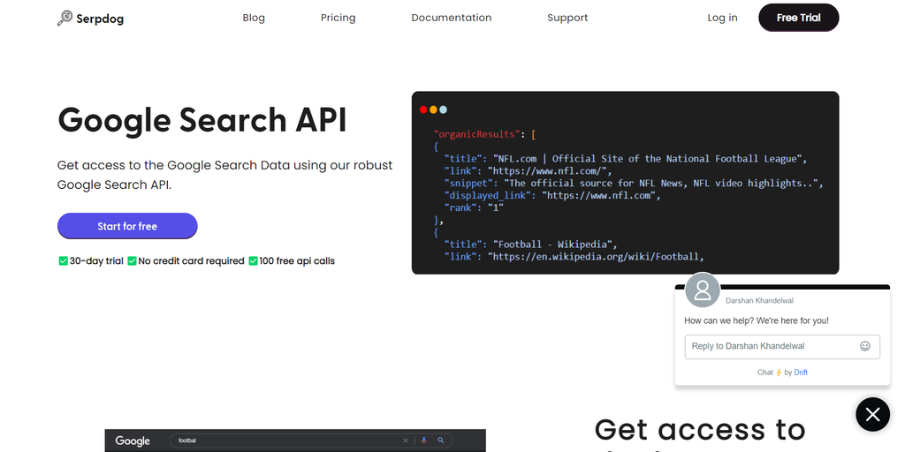
Task: Open the Pricing page
Action: pyautogui.click(x=338, y=18)
